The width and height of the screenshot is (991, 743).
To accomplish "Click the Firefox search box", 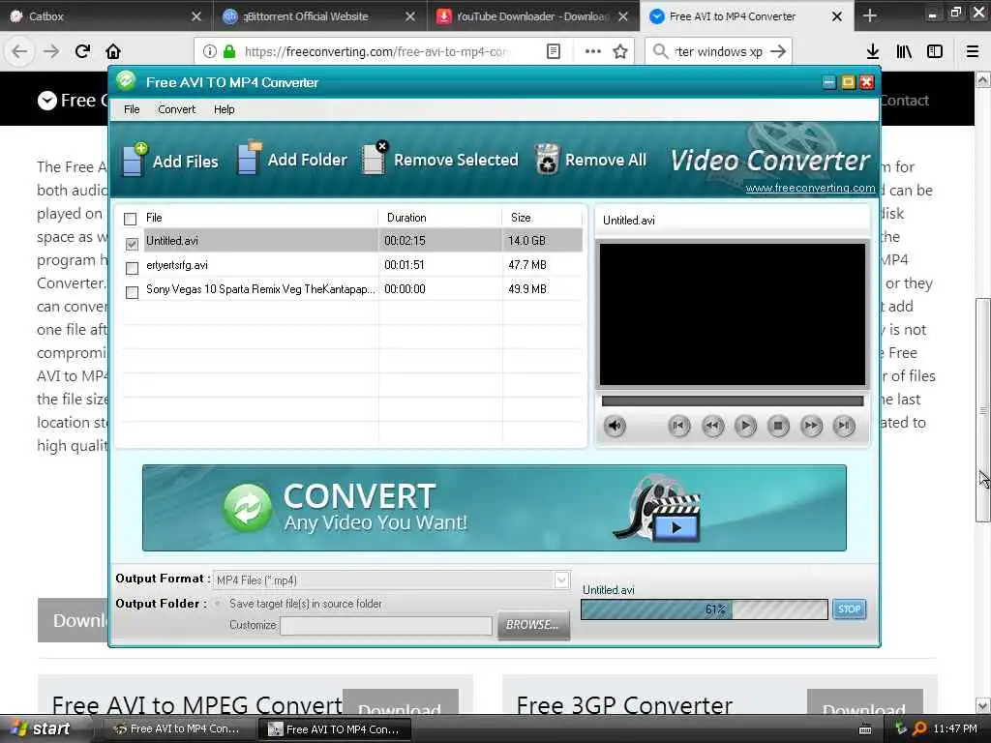I will pos(718,51).
